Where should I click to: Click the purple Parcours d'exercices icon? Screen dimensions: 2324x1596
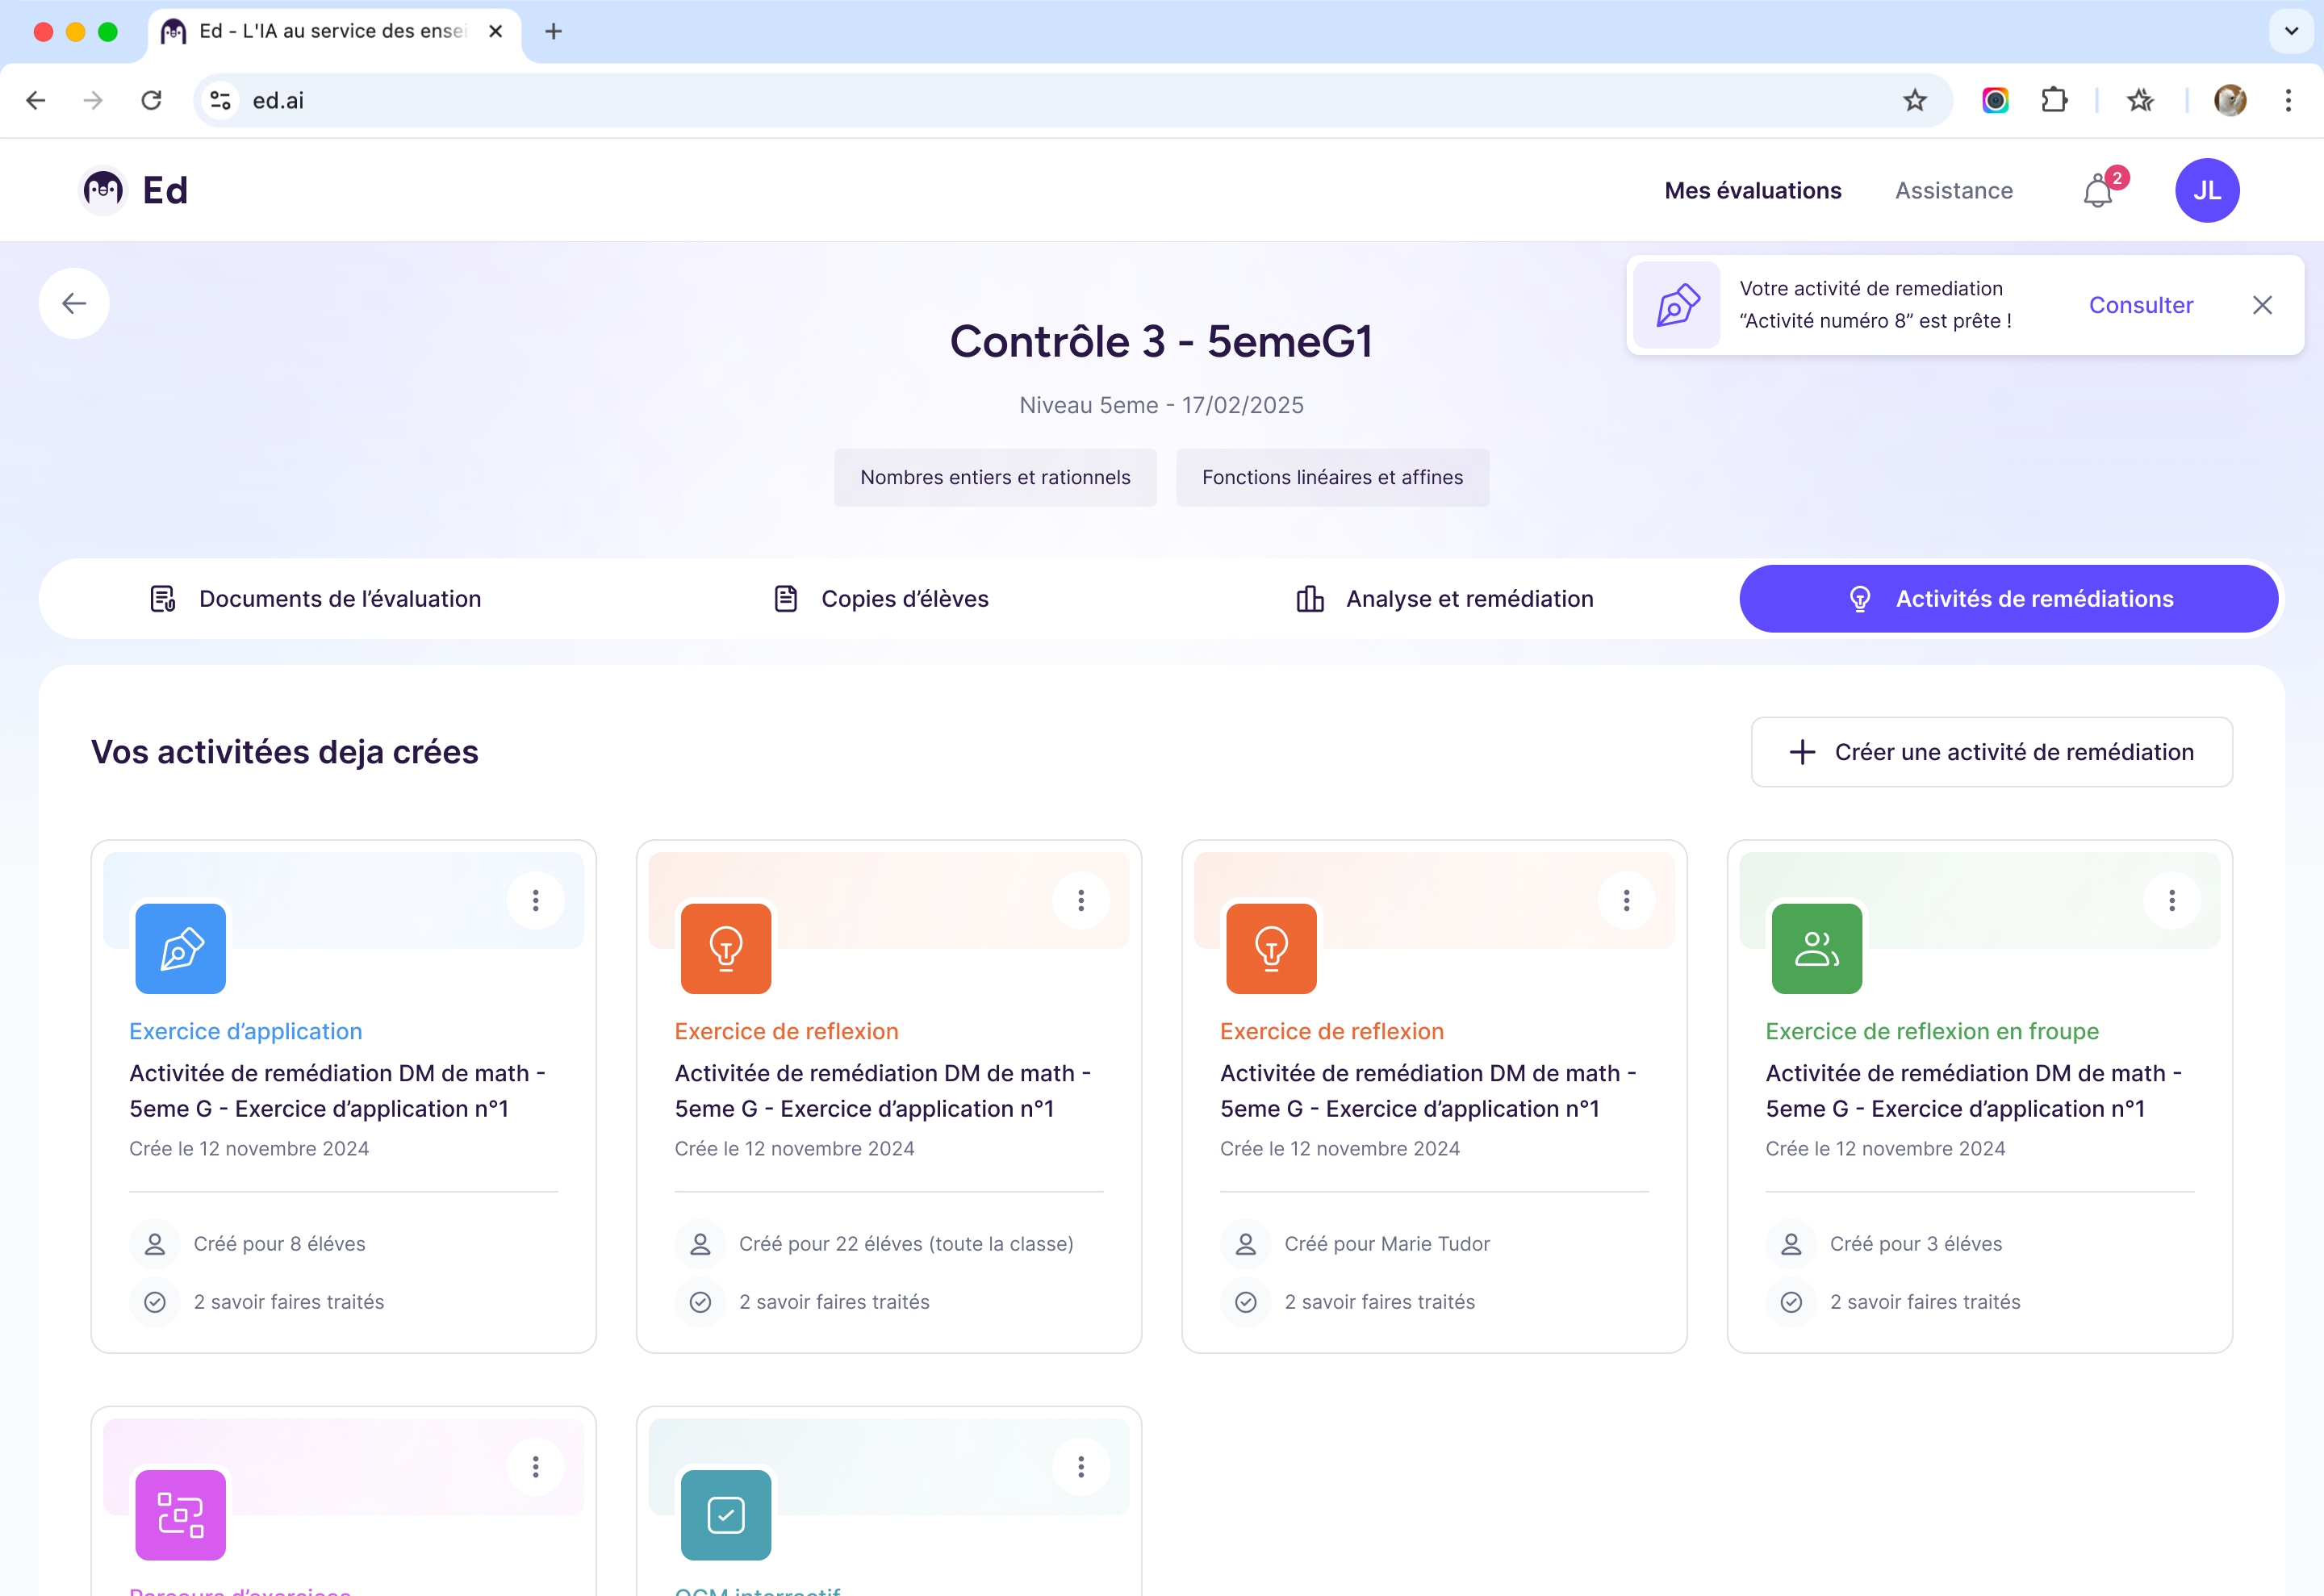pos(180,1514)
